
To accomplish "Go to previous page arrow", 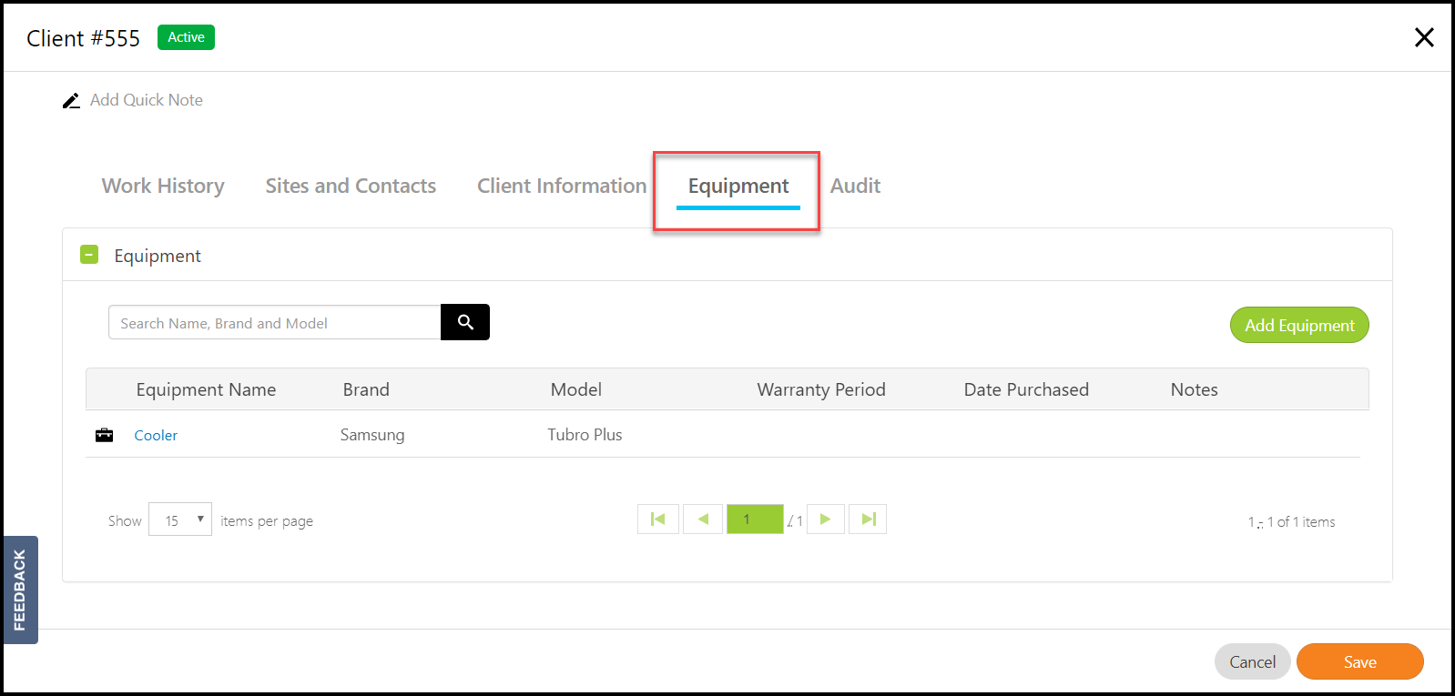I will (x=703, y=519).
